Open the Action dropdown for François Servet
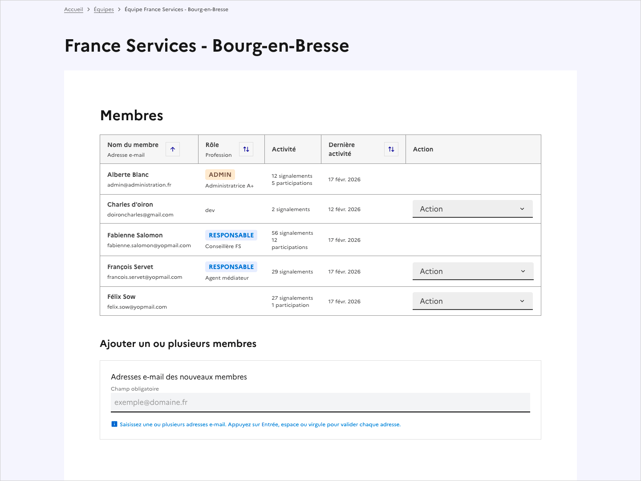 click(x=472, y=271)
